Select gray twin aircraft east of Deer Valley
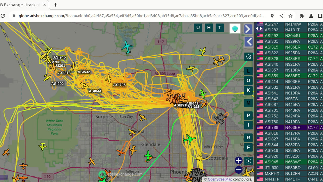323x182 pixels. [221, 118]
